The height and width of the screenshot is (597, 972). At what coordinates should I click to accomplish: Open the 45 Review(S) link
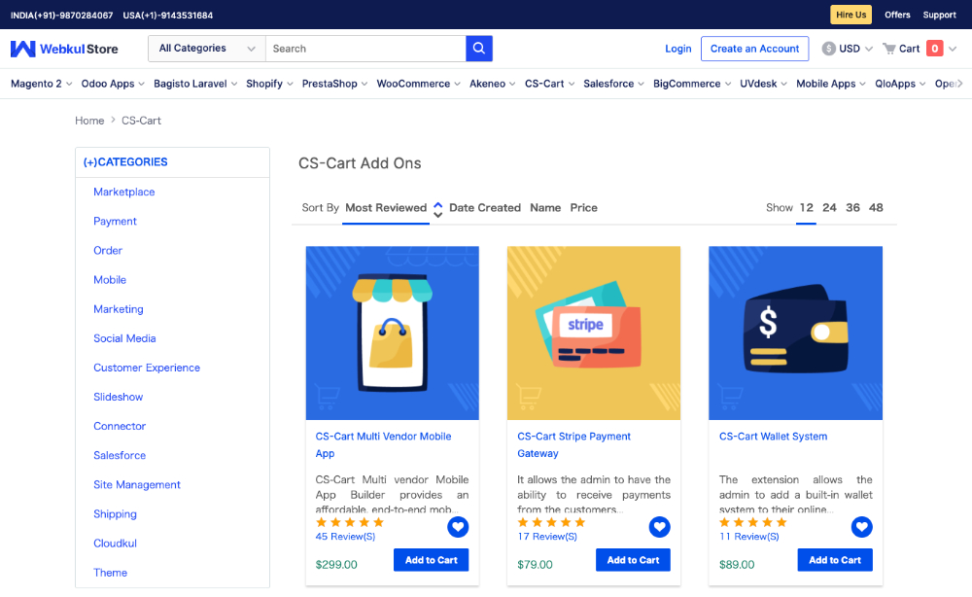coord(345,537)
